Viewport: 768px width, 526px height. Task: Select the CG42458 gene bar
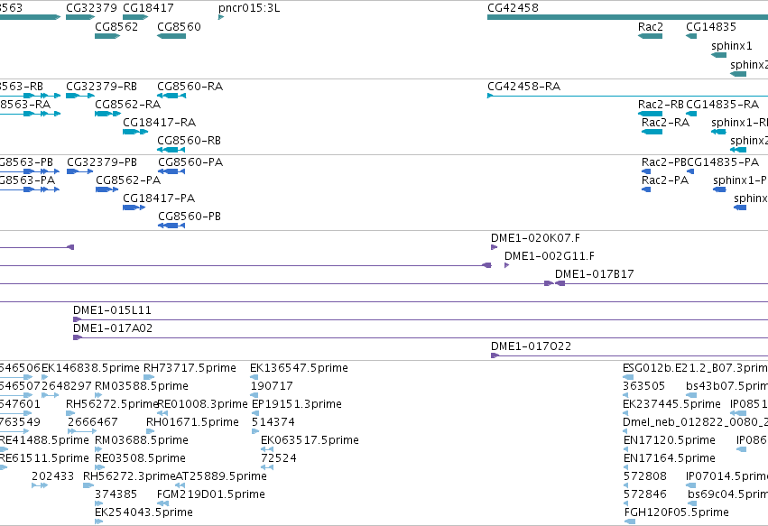pyautogui.click(x=627, y=17)
